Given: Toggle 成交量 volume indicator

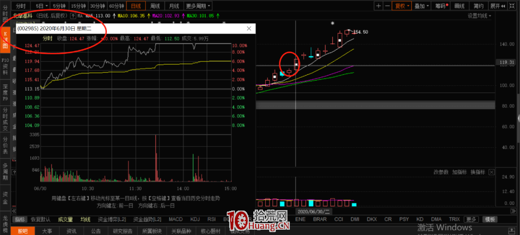Looking at the screenshot, I should [65, 219].
